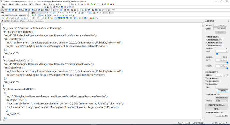Select the Tab separated mode icon
Image resolution: width=230 pixels, height=125 pixels.
click(21, 10)
